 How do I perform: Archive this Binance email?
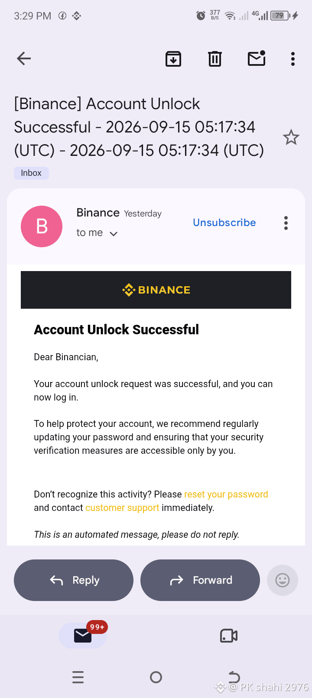tap(173, 58)
